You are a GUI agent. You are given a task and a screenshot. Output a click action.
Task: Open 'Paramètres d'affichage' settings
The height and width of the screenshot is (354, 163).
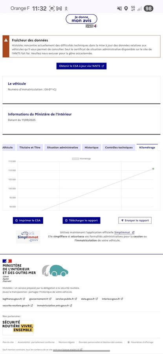[x=140, y=342]
